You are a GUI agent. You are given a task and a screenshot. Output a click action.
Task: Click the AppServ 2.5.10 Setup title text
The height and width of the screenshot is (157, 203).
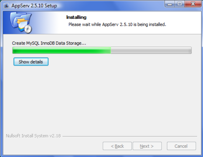click(34, 6)
